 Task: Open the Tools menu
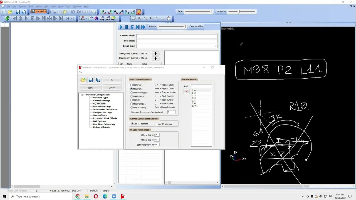click(31, 6)
